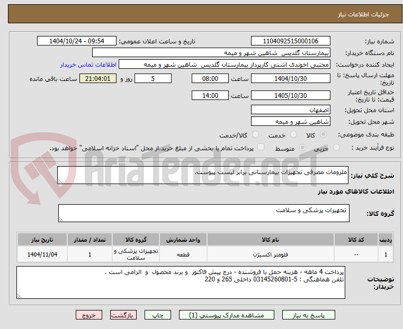This screenshot has width=403, height=329.
Task: Open اطلاعات تماس خریدار link
Action: click(88, 65)
